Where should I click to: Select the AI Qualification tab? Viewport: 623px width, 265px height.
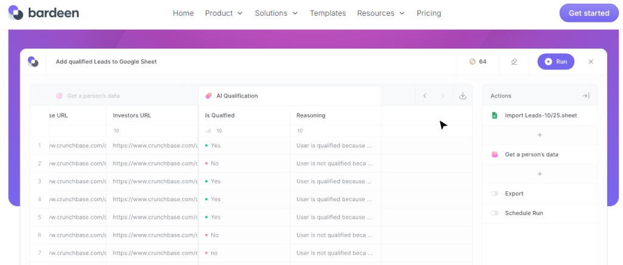pyautogui.click(x=290, y=95)
